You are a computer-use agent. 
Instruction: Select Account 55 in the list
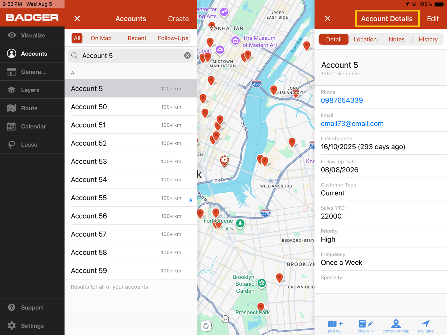click(x=131, y=198)
